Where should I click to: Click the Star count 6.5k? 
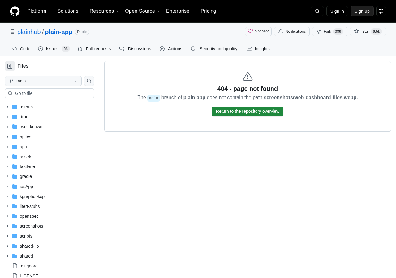(x=376, y=32)
